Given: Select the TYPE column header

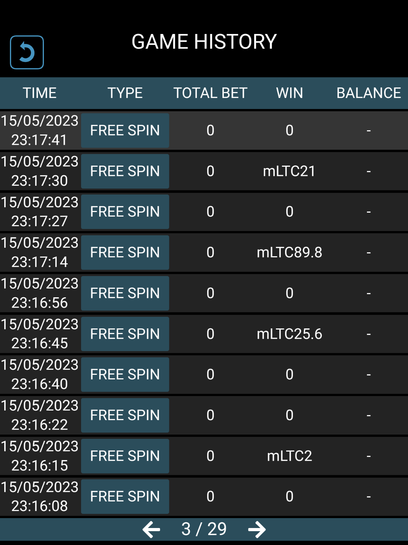Looking at the screenshot, I should pos(125,93).
